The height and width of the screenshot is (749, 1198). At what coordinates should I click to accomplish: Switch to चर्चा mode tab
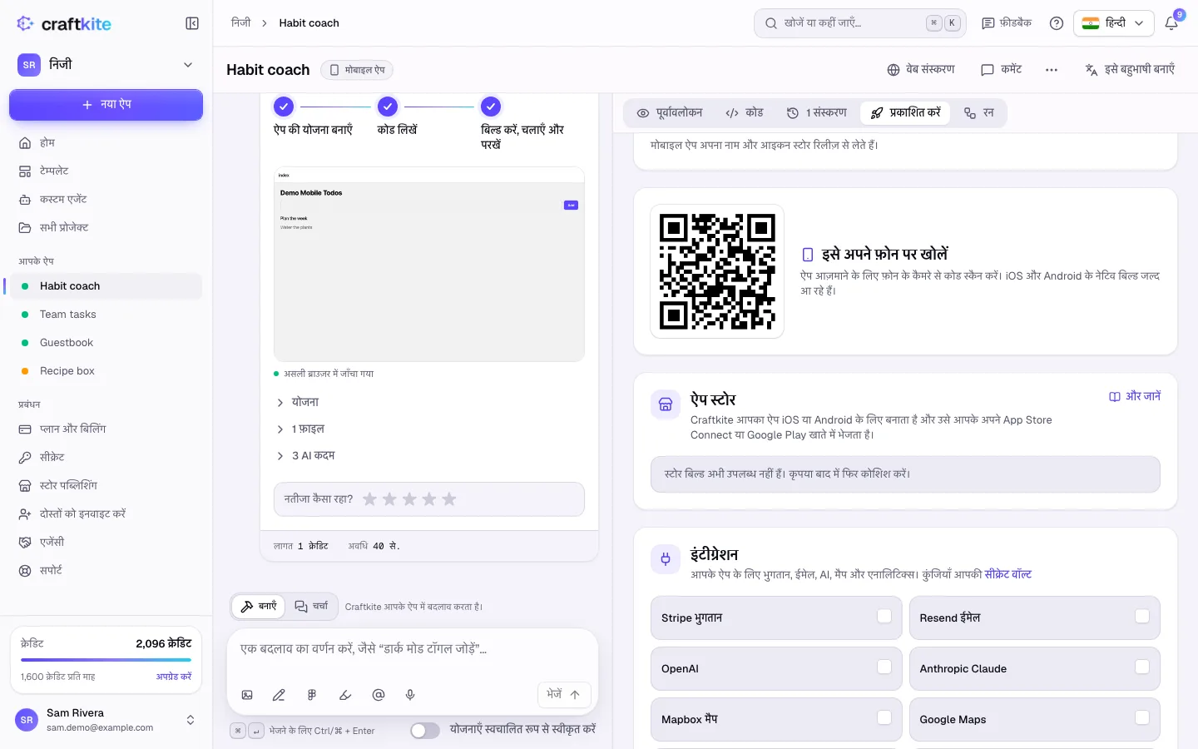[312, 607]
